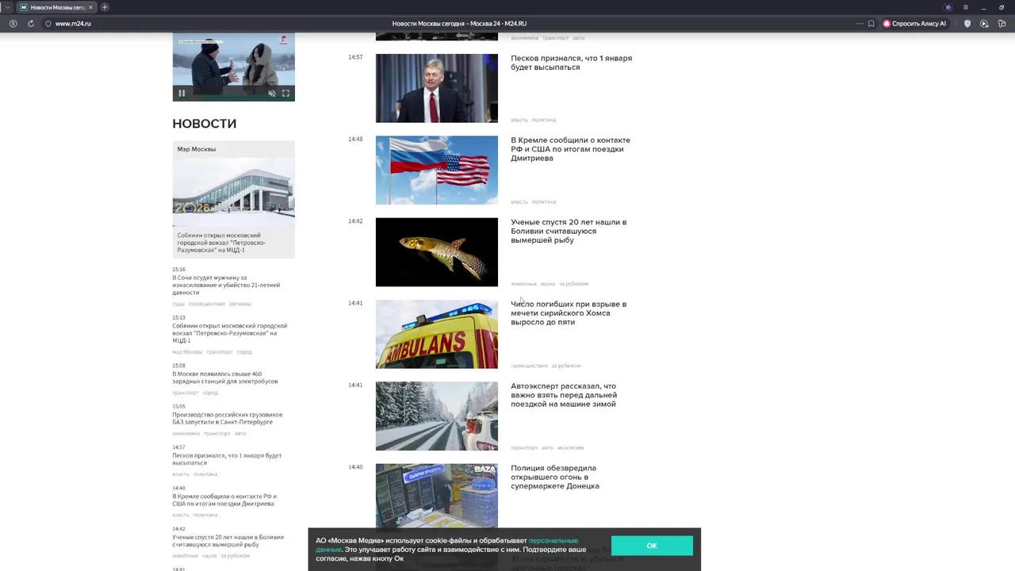Open the Yandex account profile icon
Viewport: 1015px width, 571px height.
(13, 24)
